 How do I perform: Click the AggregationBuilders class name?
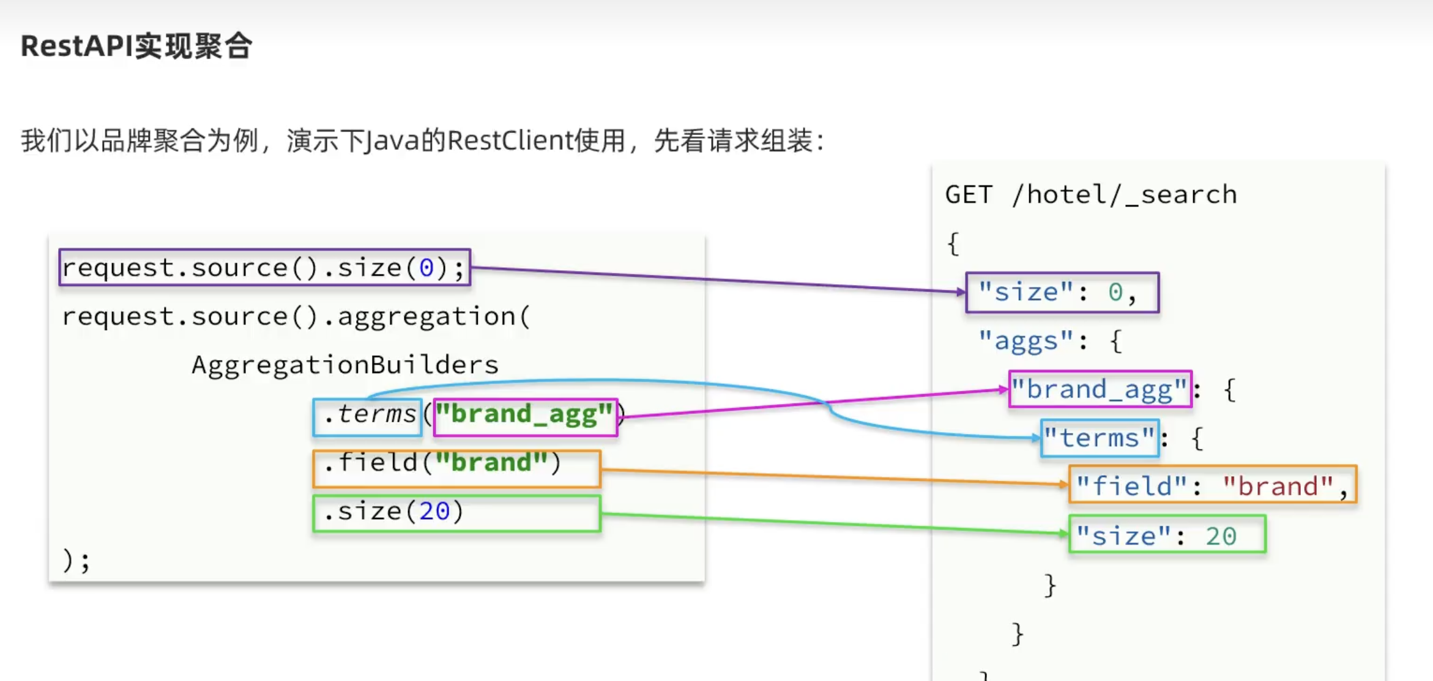[344, 366]
